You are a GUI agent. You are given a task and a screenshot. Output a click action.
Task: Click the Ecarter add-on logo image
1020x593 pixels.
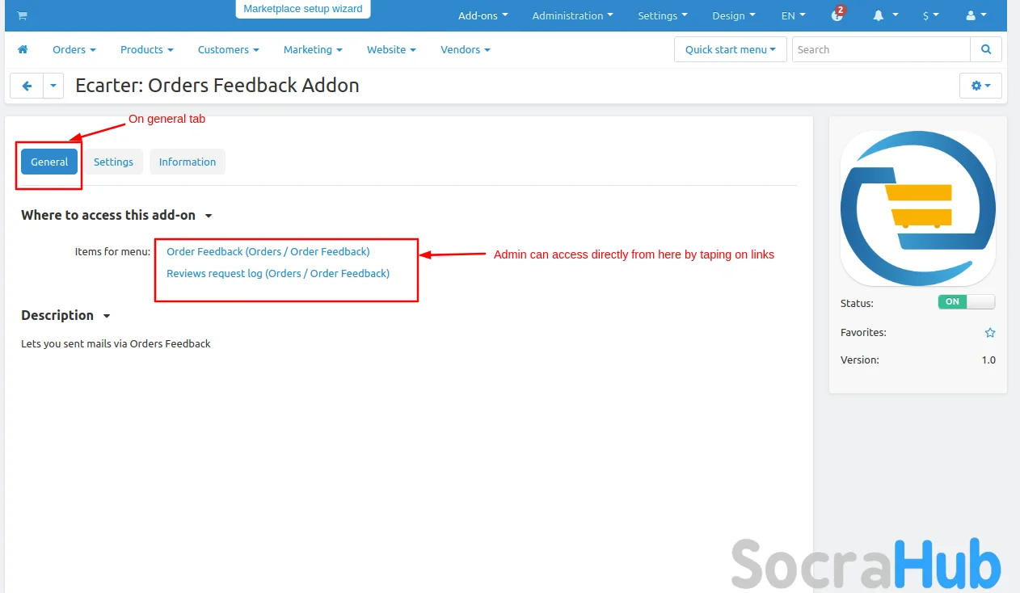click(x=918, y=208)
